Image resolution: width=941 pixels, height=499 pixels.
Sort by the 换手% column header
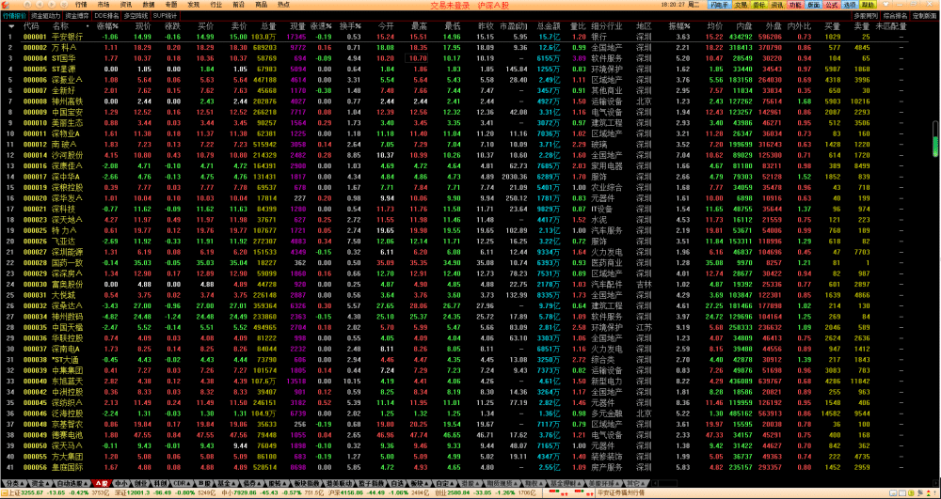tap(350, 26)
